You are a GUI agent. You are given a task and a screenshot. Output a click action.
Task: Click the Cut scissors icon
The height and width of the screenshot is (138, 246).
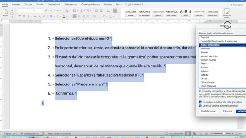[12, 10]
